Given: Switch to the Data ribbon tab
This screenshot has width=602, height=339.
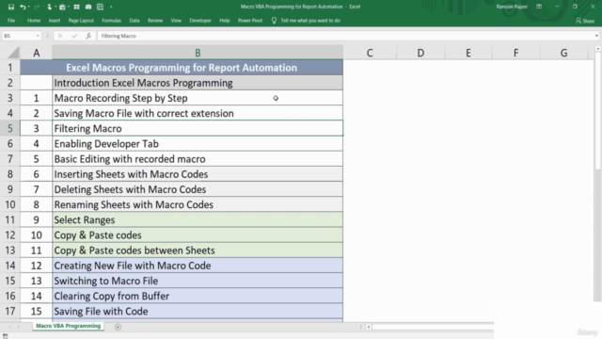Looking at the screenshot, I should pyautogui.click(x=135, y=21).
